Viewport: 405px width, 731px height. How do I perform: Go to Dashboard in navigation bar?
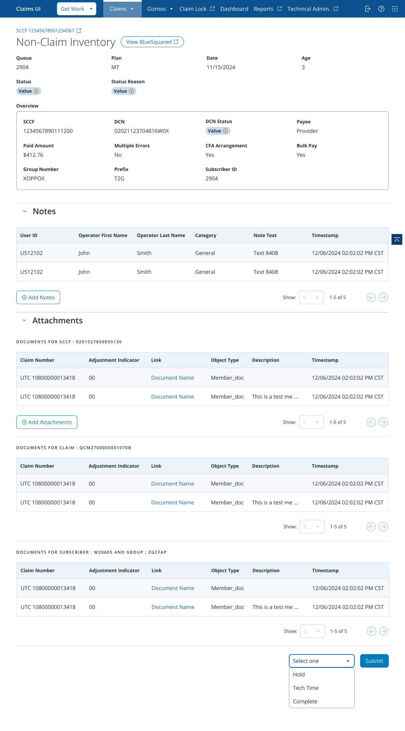pos(234,9)
